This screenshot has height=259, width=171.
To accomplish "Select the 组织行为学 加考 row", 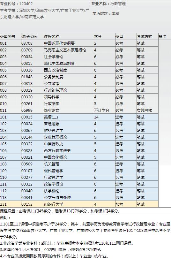I will 79,204.
